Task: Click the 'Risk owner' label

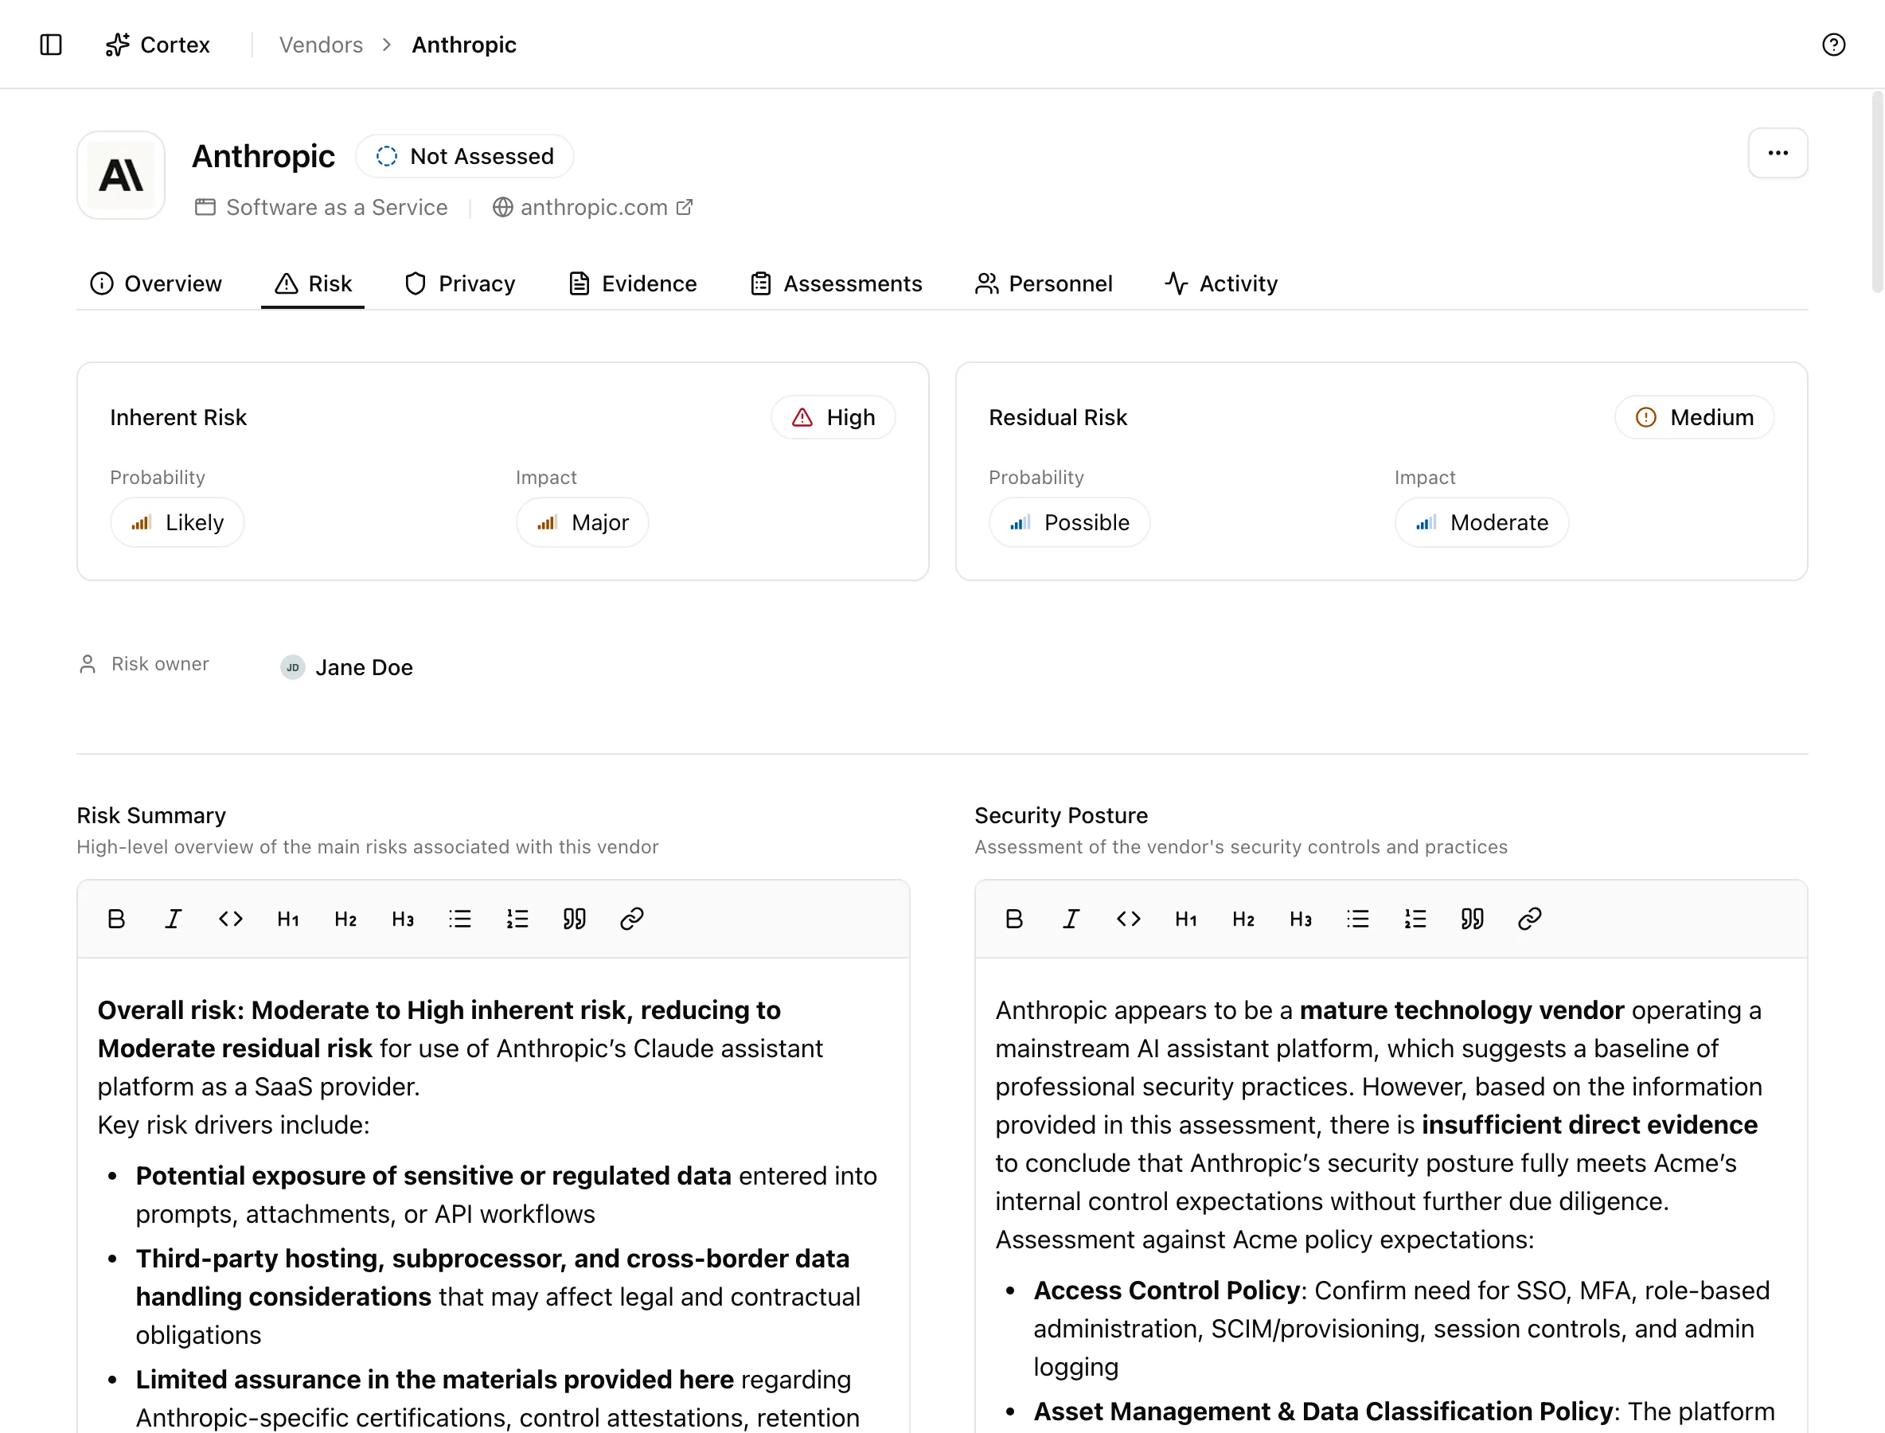Action: point(160,664)
